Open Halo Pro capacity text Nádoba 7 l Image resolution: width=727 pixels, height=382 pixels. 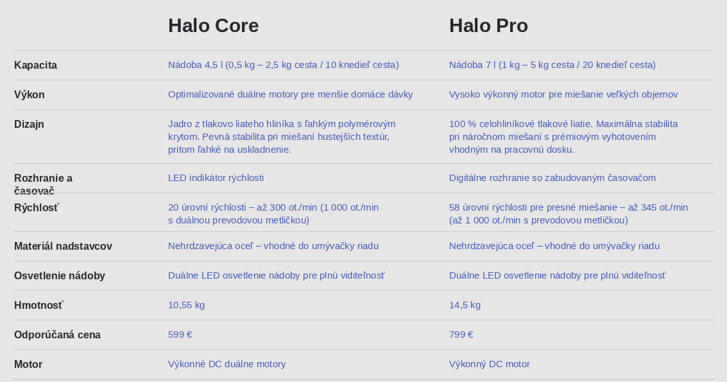coord(552,64)
